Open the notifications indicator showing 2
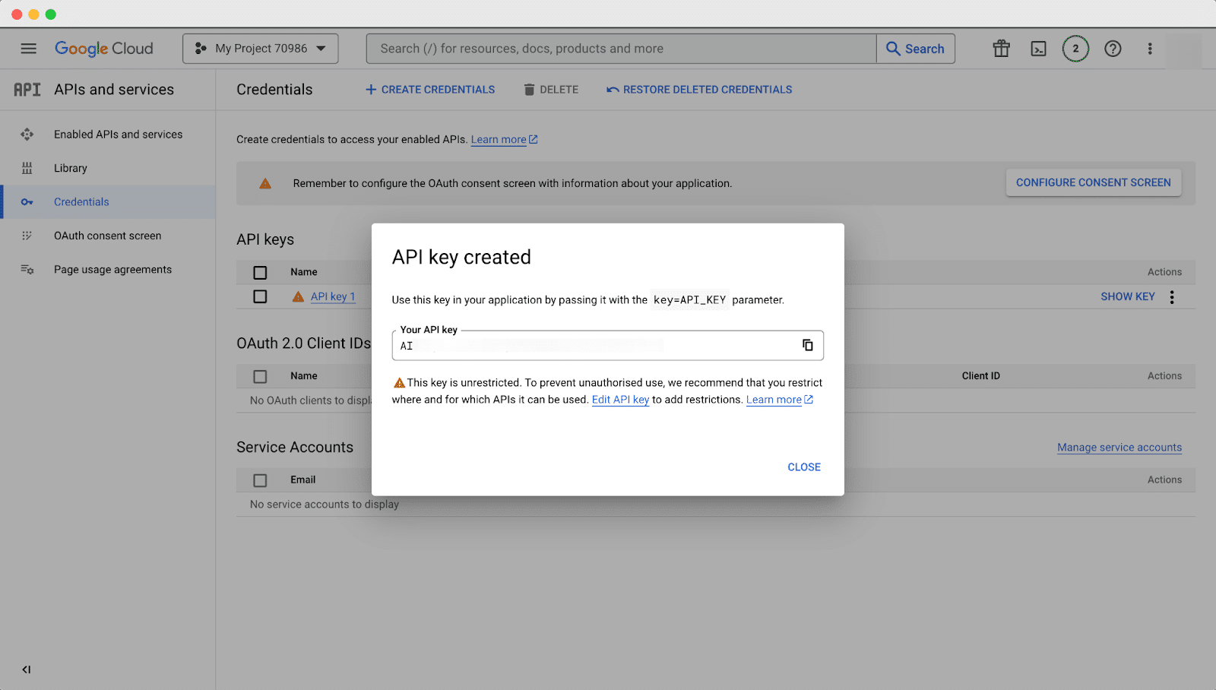Viewport: 1216px width, 690px height. coord(1075,48)
